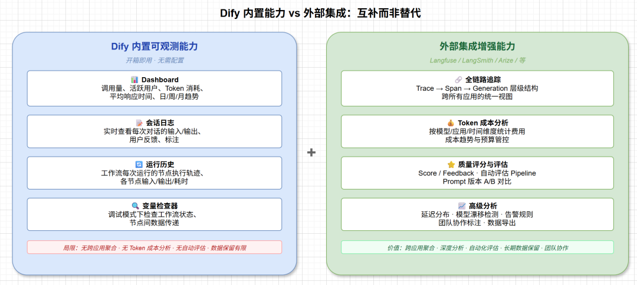This screenshot has height=285, width=637.
Task: Click the line '各节点输入/输出/耗时'
Action: point(155,181)
